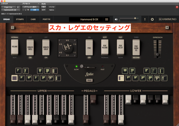Switch to the ORGAN tab

point(6,19)
